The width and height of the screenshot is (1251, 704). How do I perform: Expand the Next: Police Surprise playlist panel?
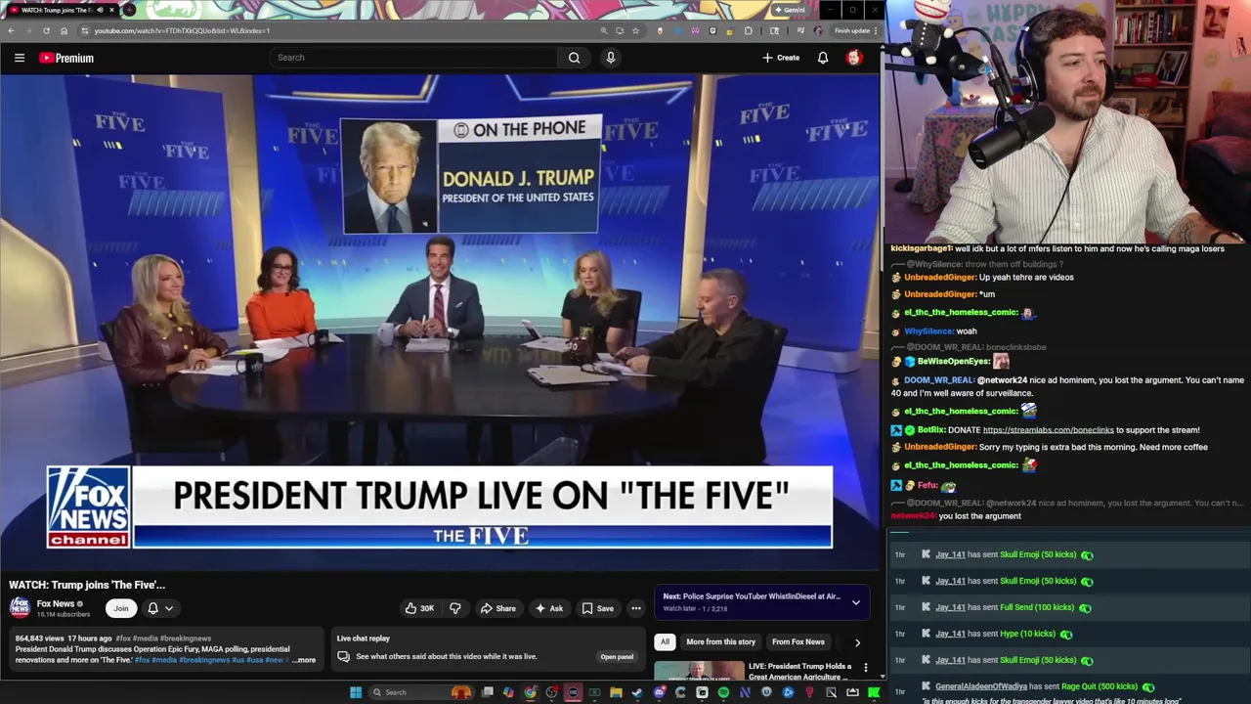tap(856, 602)
